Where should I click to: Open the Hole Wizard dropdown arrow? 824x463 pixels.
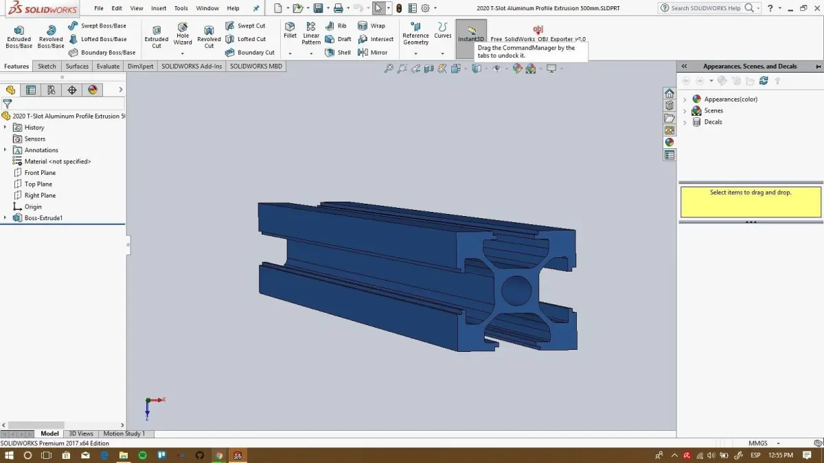pyautogui.click(x=183, y=53)
